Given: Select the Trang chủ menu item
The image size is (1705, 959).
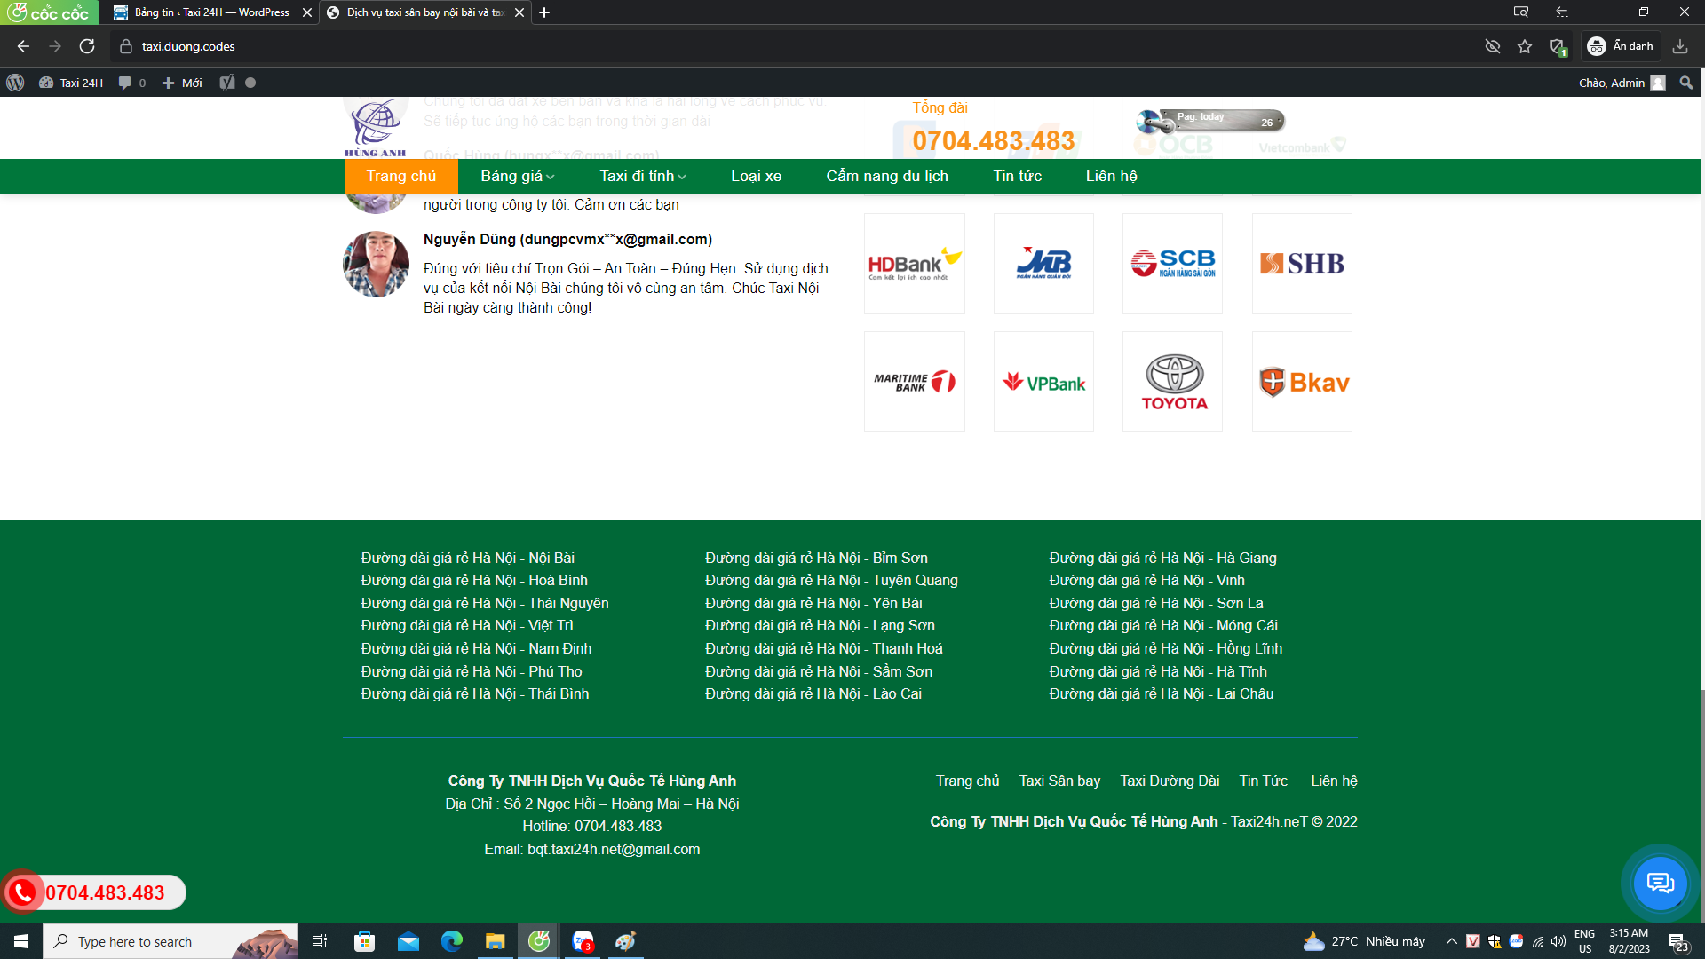Looking at the screenshot, I should pyautogui.click(x=400, y=176).
